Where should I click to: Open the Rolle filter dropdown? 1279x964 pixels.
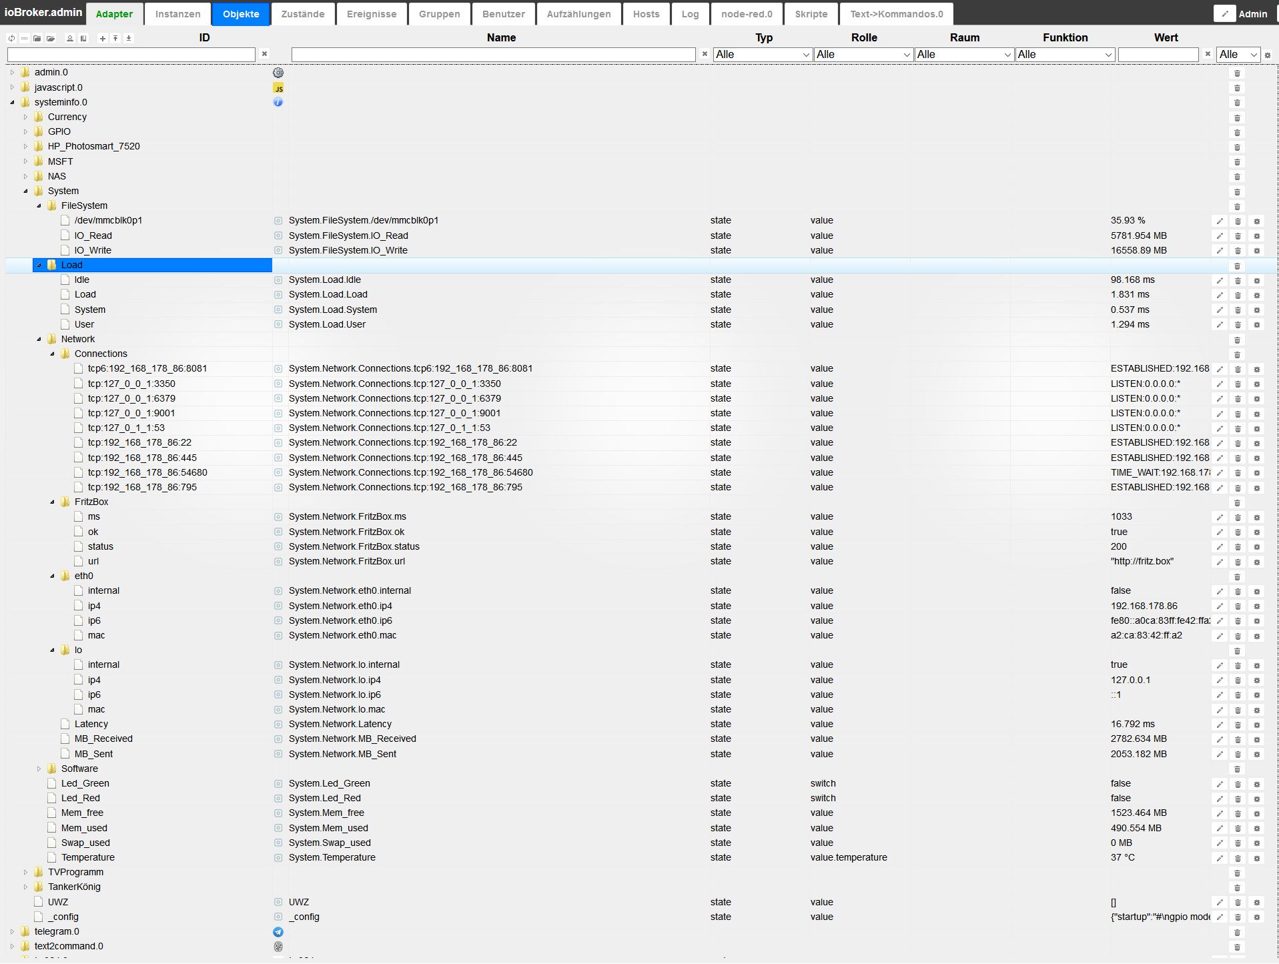tap(863, 55)
